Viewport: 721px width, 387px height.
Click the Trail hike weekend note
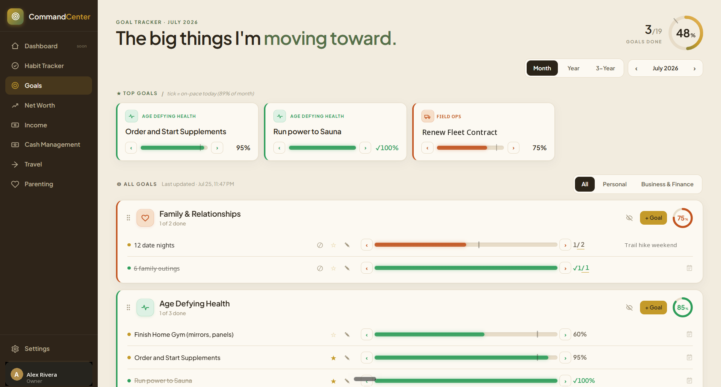[651, 245]
